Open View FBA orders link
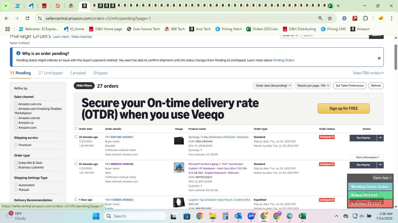This screenshot has height=223, width=398. (x=368, y=73)
